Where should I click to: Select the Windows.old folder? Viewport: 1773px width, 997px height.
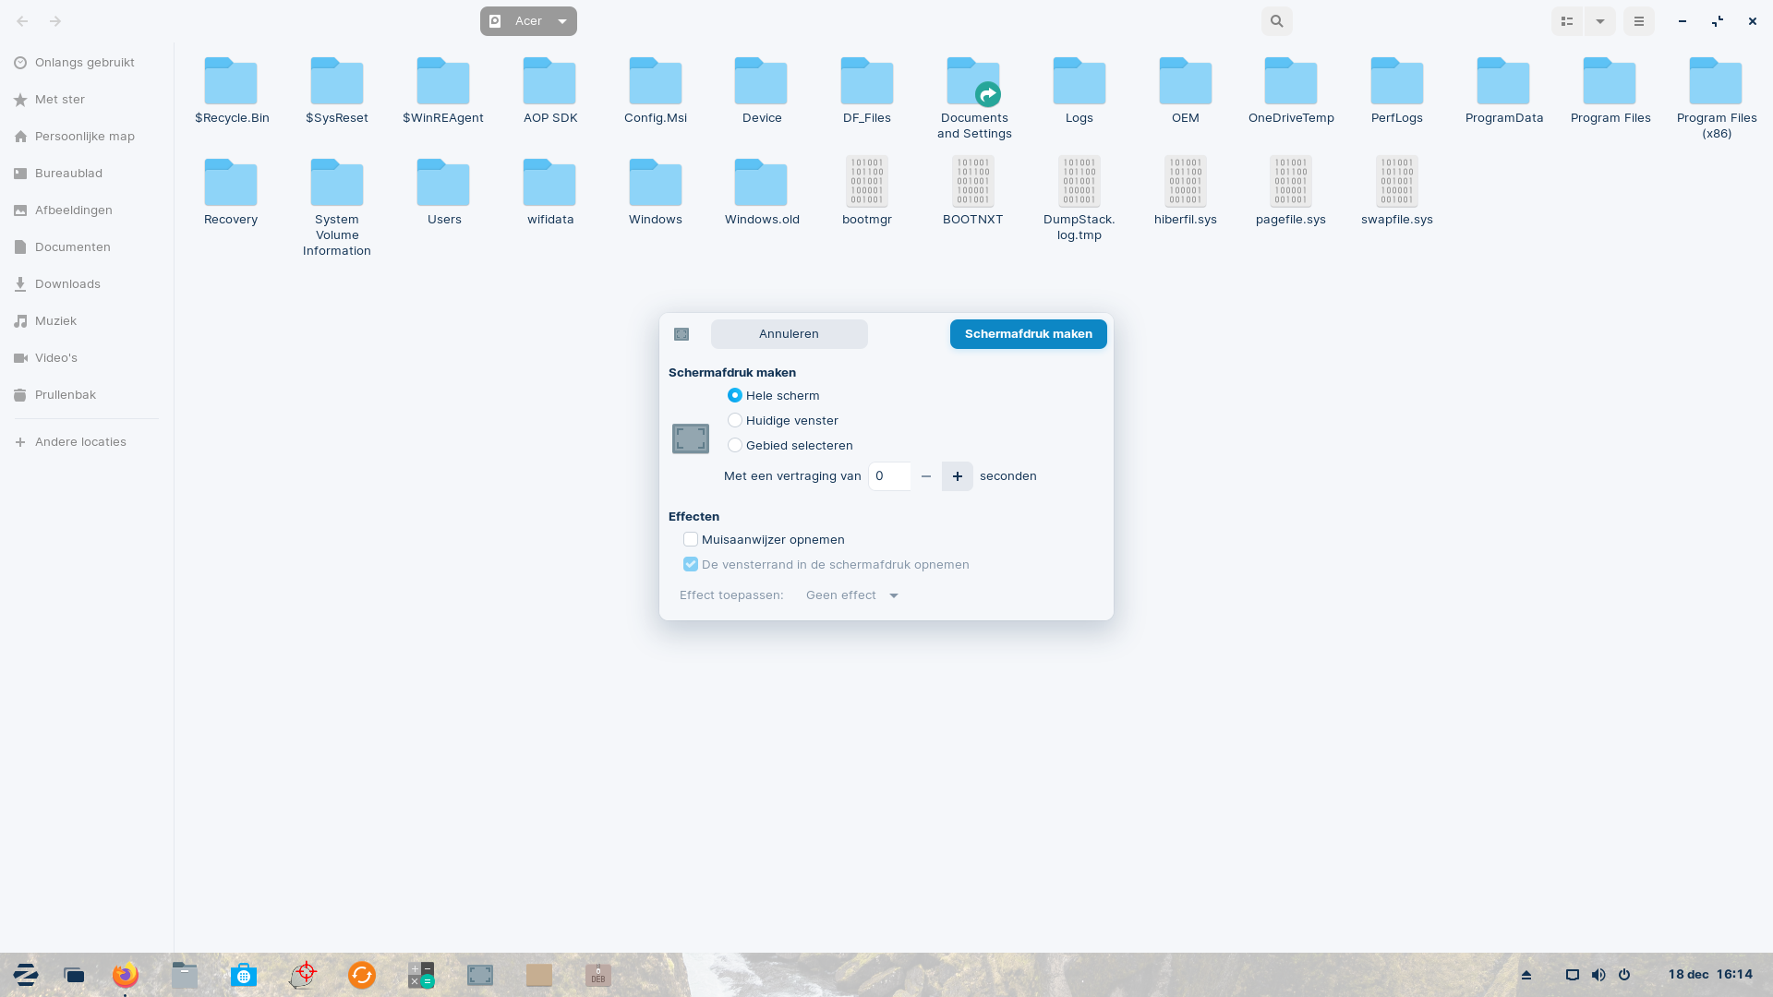tap(762, 192)
